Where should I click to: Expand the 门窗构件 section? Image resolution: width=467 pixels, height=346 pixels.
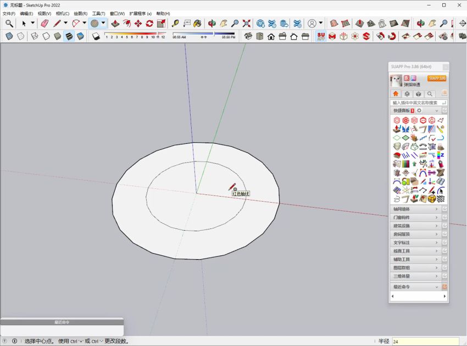click(415, 217)
